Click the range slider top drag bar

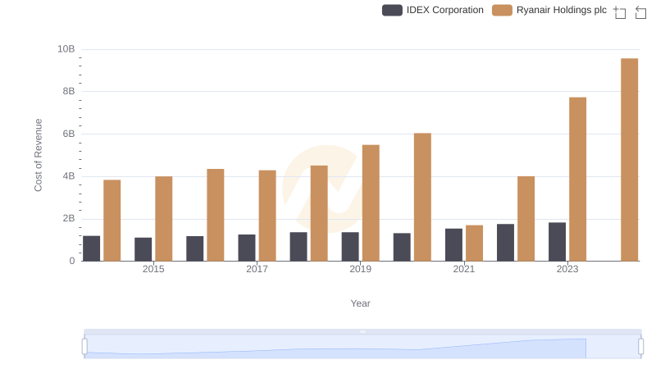coord(362,331)
